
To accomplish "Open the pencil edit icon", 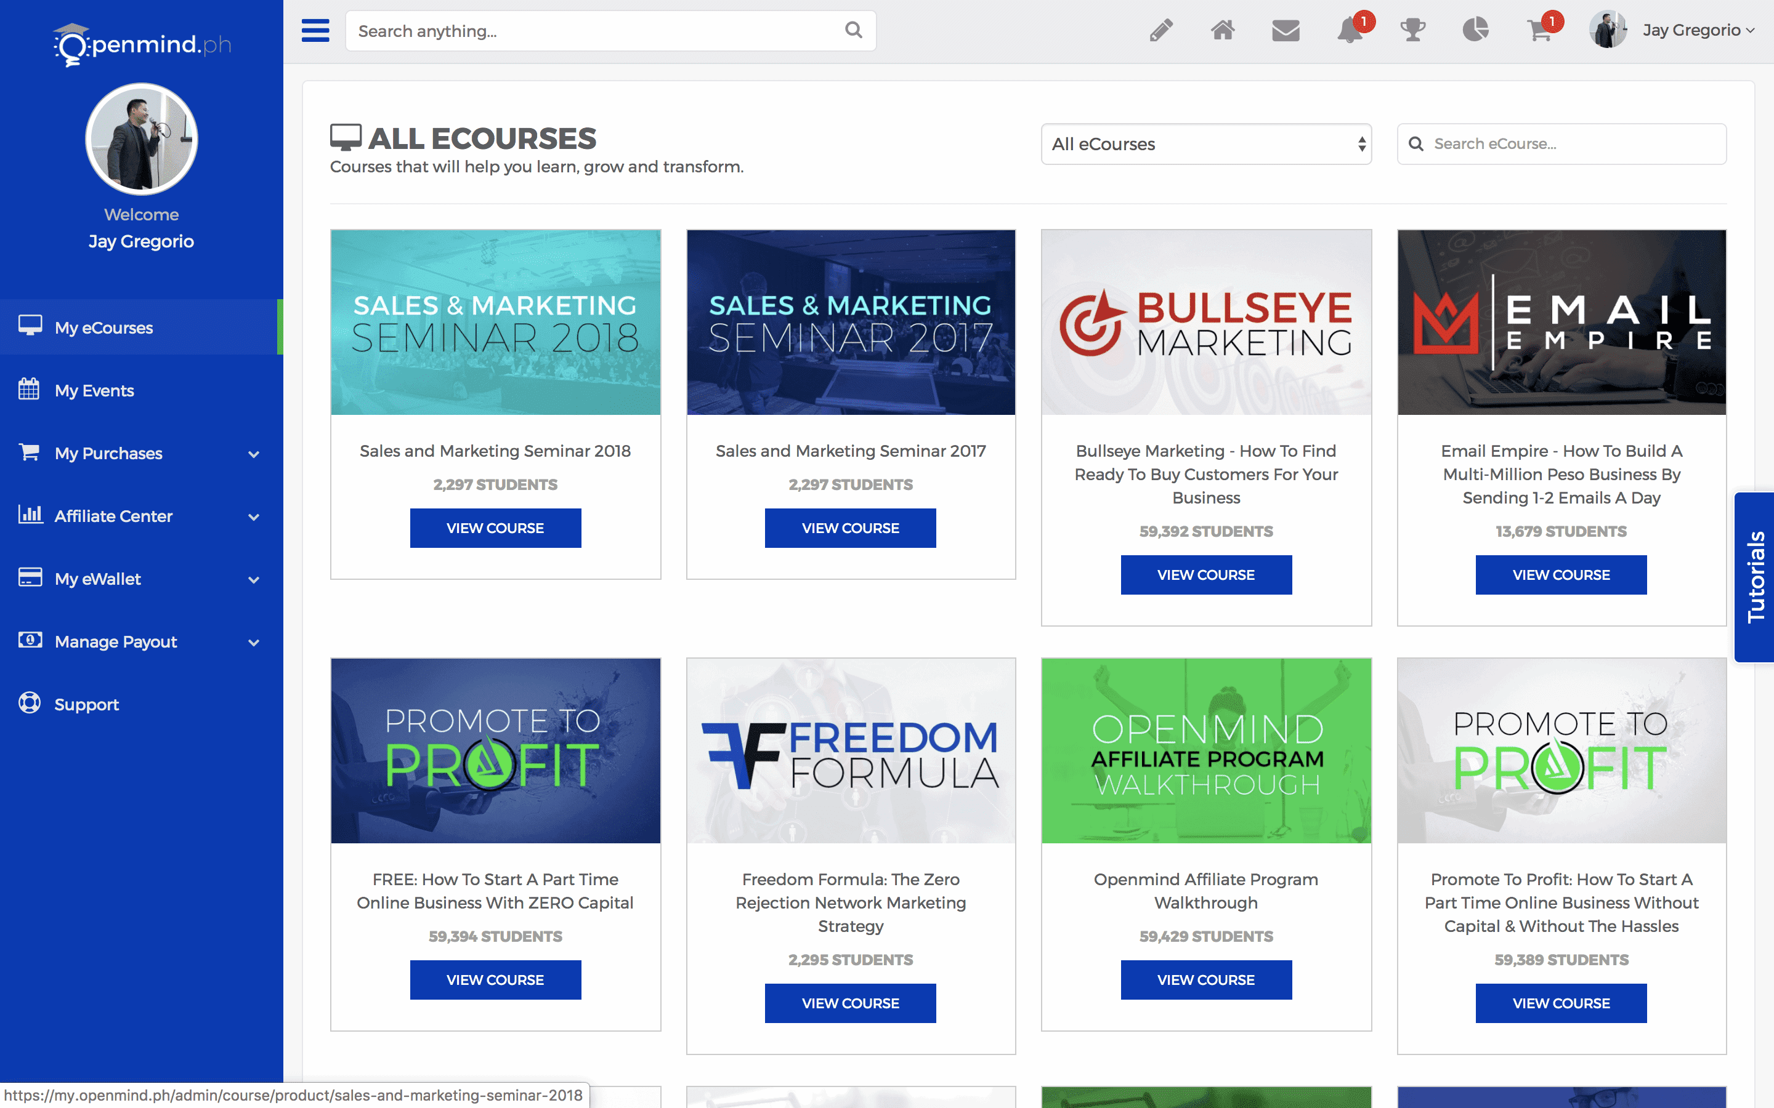I will [1160, 30].
